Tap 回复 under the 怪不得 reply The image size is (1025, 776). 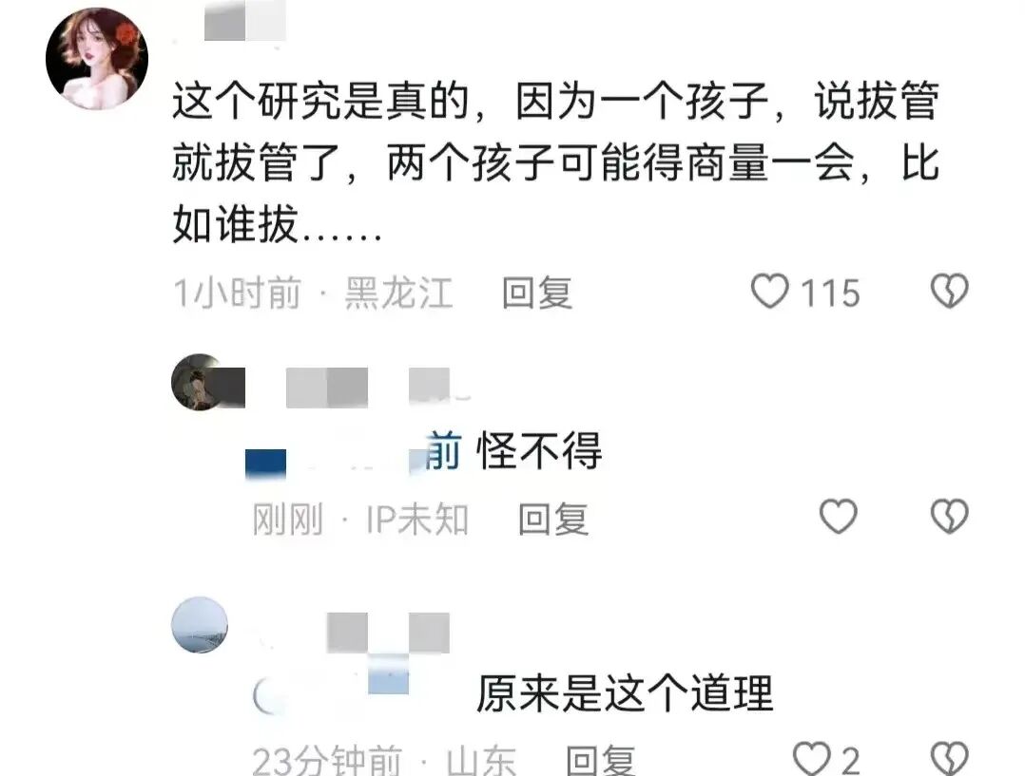[553, 520]
